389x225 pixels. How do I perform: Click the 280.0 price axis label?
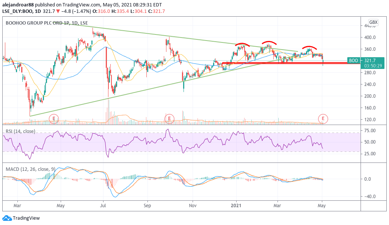(x=370, y=73)
